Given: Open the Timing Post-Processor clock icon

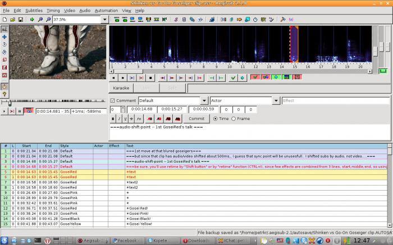Looking at the screenshot, I should tap(255, 20).
